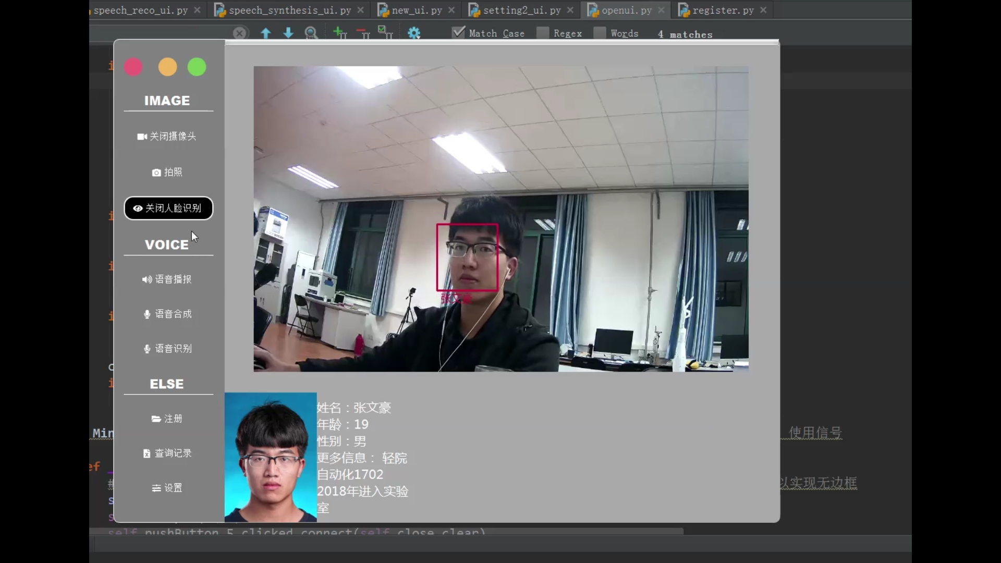Viewport: 1001px width, 563px height.
Task: Close the setting2_ui.py tab
Action: point(570,10)
